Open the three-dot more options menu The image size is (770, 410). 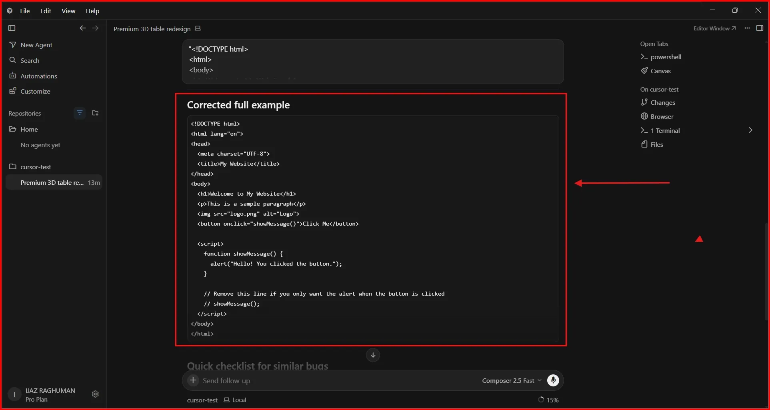point(747,28)
